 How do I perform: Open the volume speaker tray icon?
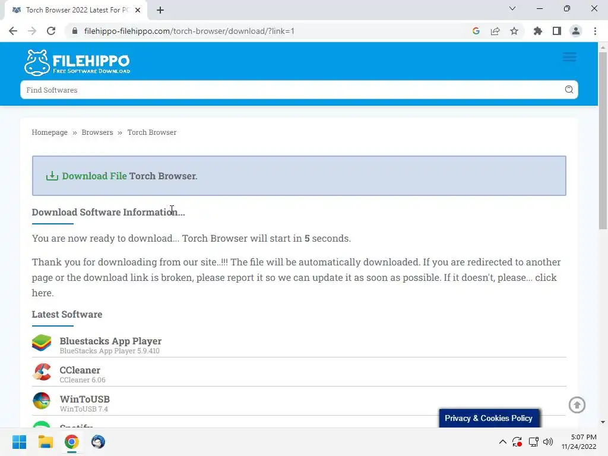click(x=548, y=442)
